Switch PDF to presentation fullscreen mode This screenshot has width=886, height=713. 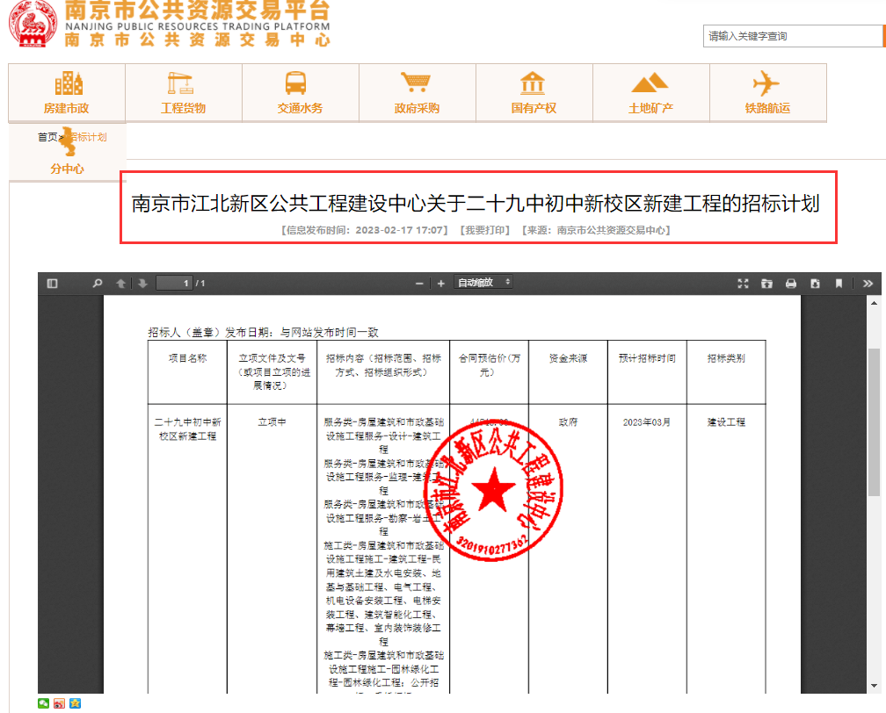pos(743,284)
